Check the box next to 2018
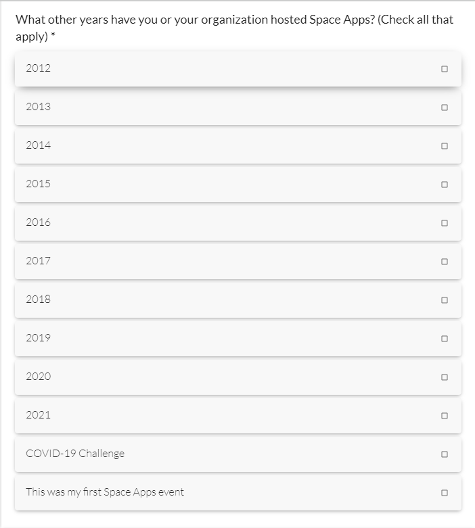The height and width of the screenshot is (528, 475). 444,300
